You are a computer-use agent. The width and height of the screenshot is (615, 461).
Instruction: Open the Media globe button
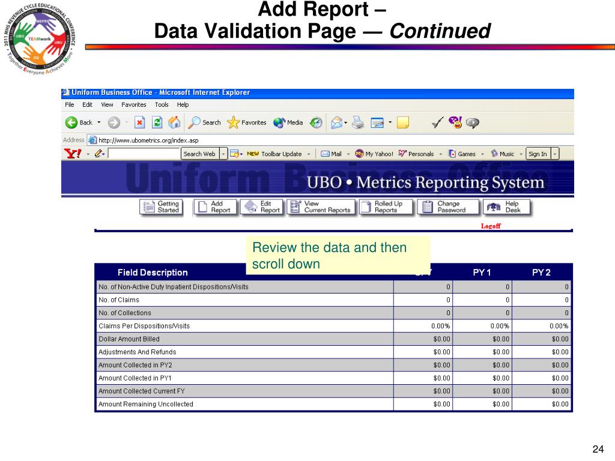tap(288, 122)
